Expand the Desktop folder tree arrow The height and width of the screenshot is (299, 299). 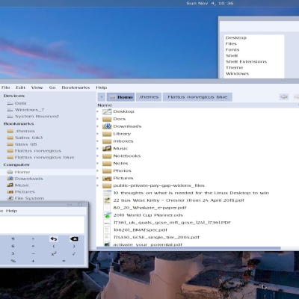(98, 111)
